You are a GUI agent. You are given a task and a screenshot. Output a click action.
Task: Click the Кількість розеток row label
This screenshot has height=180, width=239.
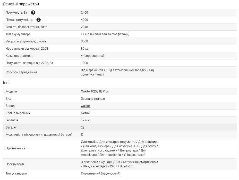pos(19,56)
